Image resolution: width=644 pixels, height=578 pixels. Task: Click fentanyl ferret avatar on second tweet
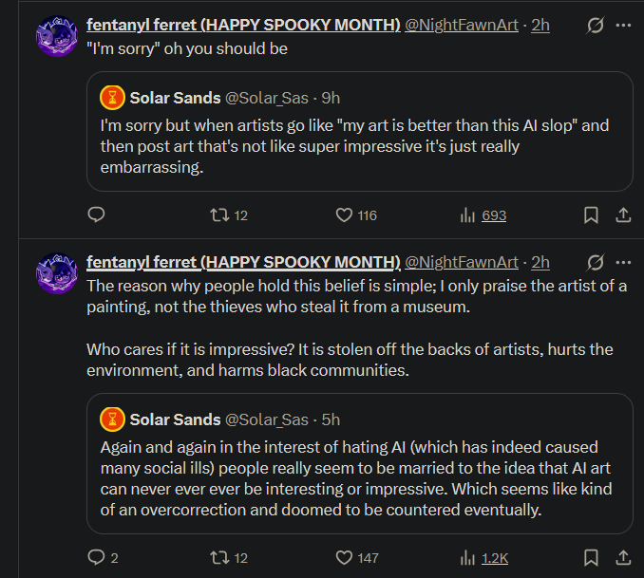click(57, 273)
